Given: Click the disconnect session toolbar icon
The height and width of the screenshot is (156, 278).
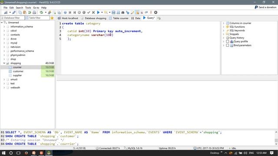Looking at the screenshot, I should [x=14, y=13].
